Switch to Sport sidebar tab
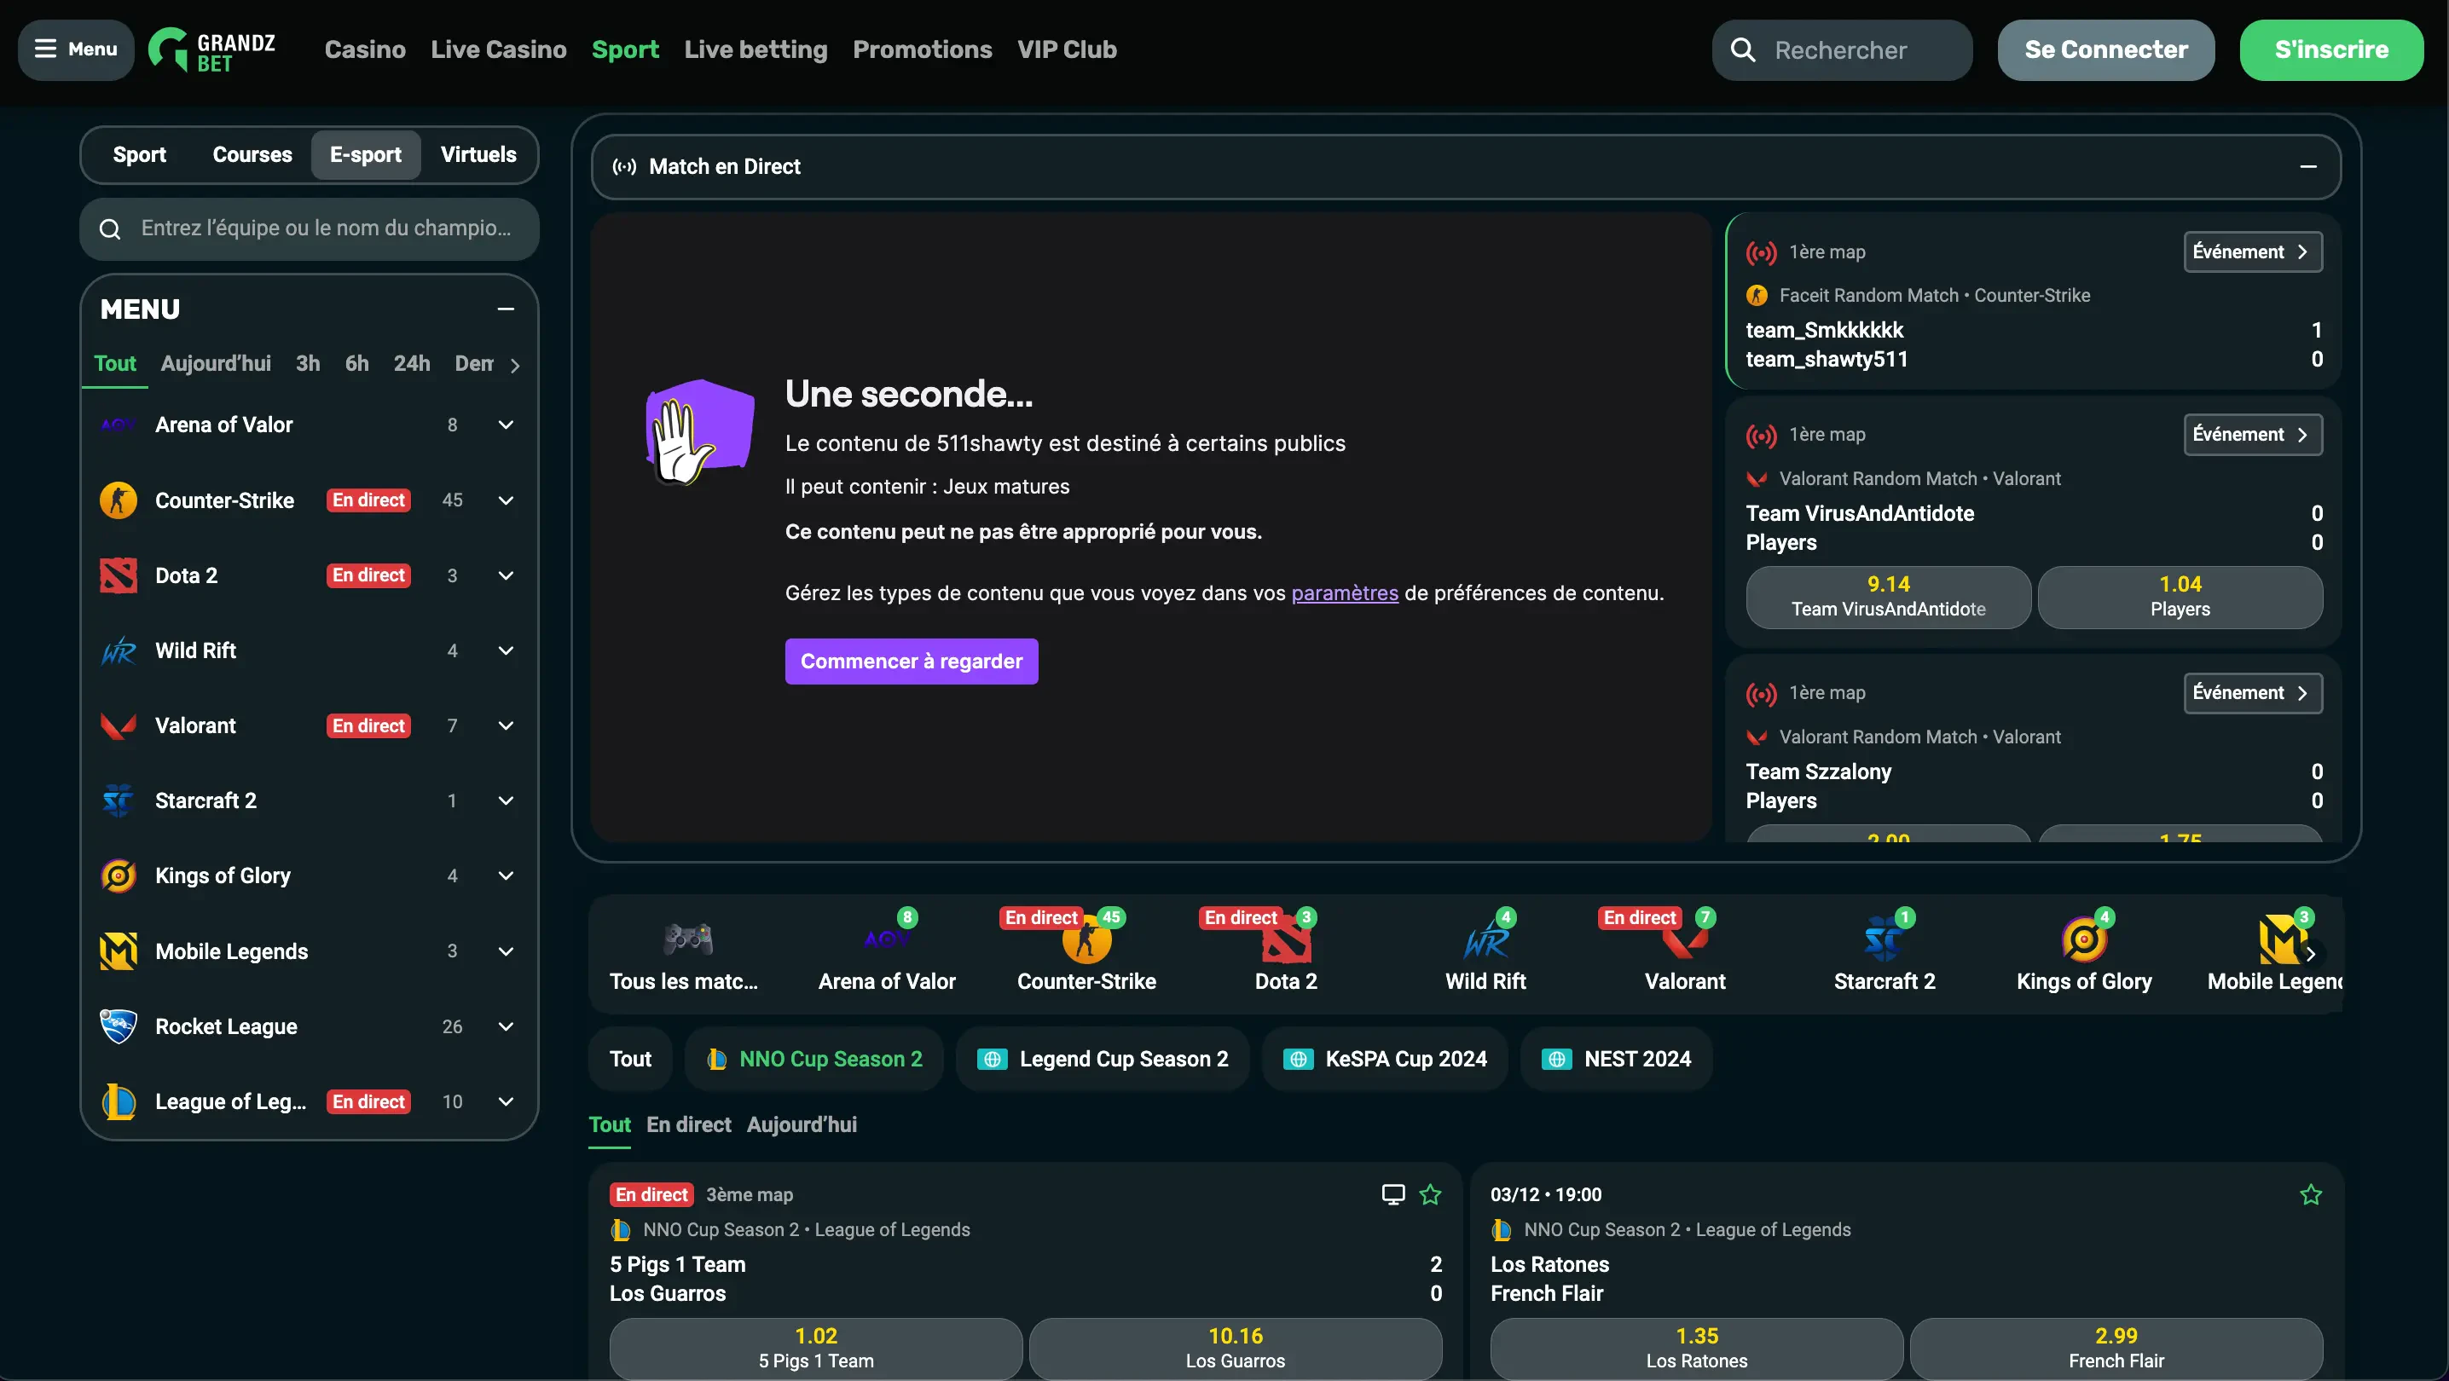The height and width of the screenshot is (1381, 2449). tap(139, 155)
